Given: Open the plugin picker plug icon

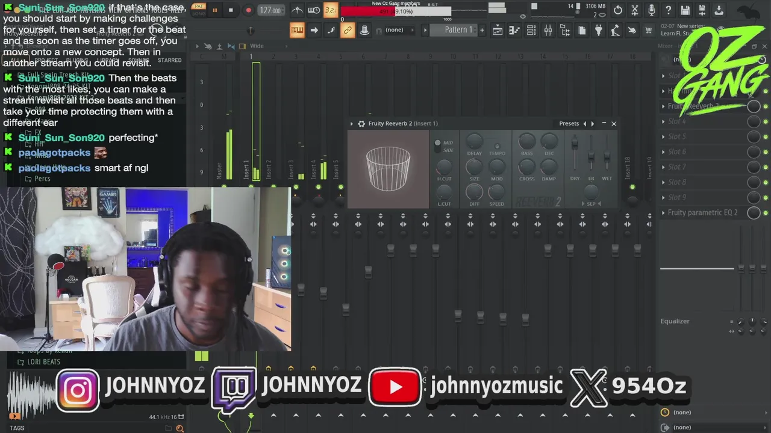Looking at the screenshot, I should [598, 31].
